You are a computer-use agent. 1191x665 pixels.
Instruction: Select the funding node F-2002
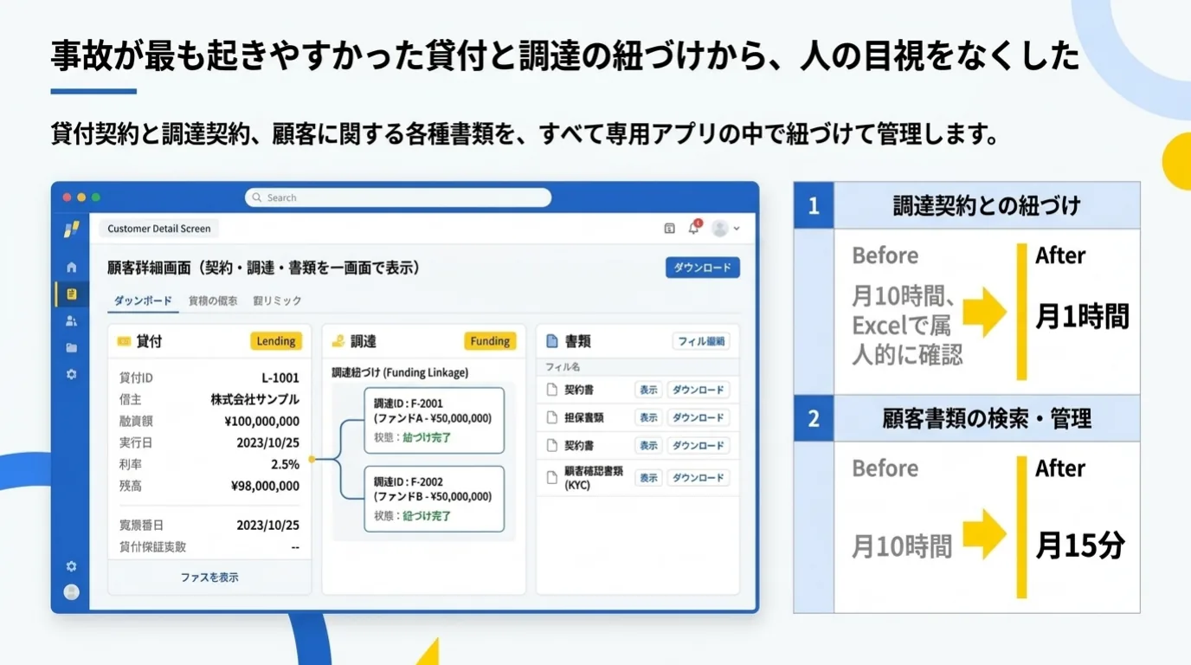tap(434, 499)
